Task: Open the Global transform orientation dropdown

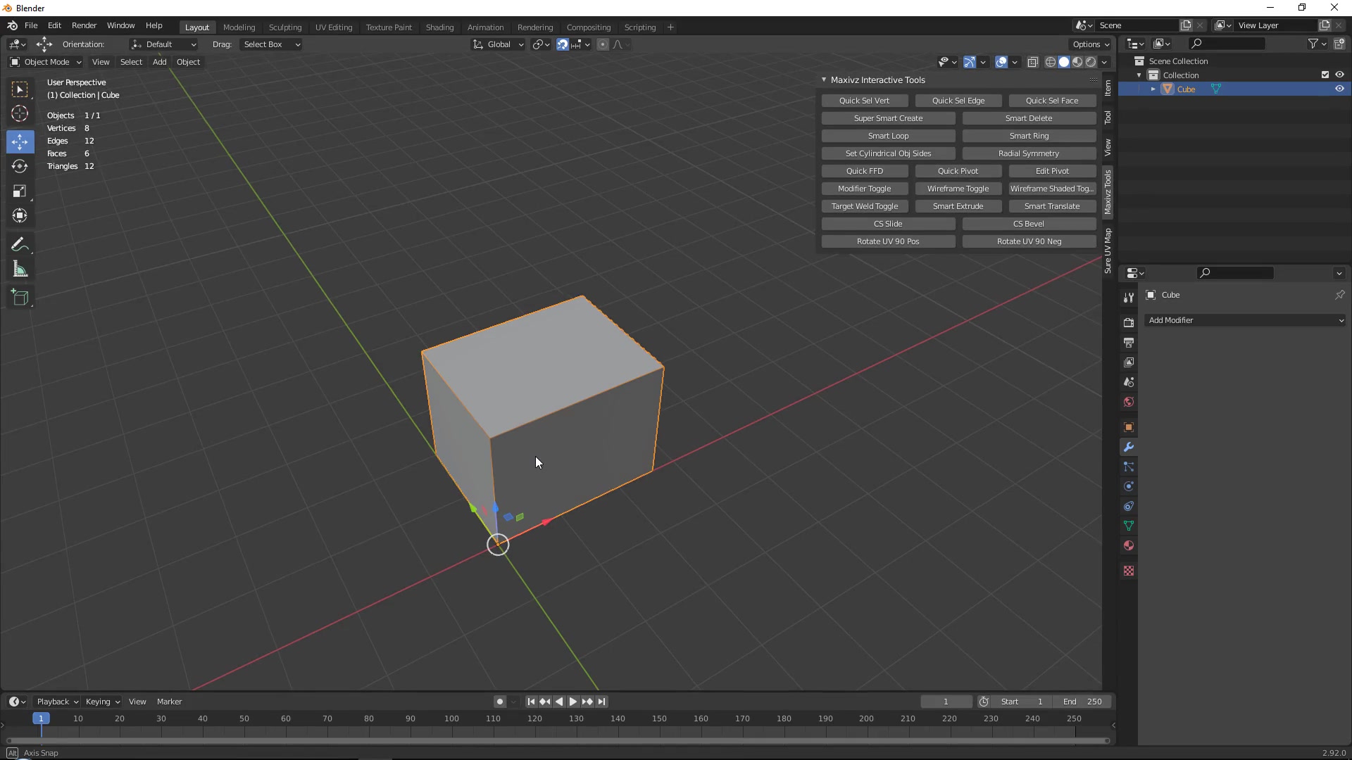Action: [499, 44]
